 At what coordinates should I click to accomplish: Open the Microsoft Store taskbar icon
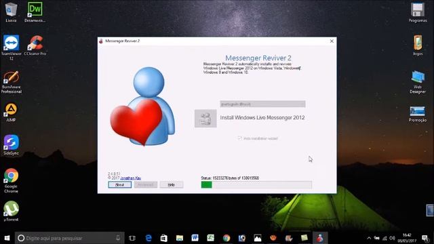[164, 238]
